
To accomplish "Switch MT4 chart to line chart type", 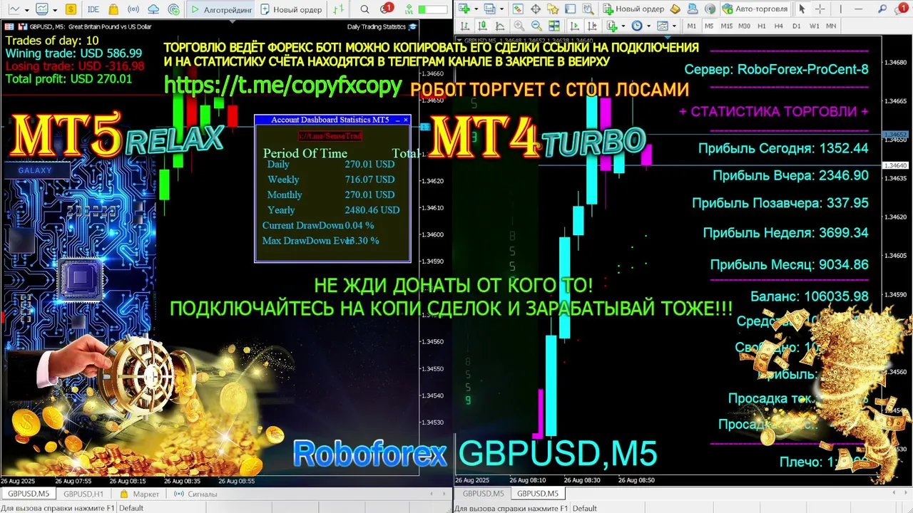I will (500, 26).
